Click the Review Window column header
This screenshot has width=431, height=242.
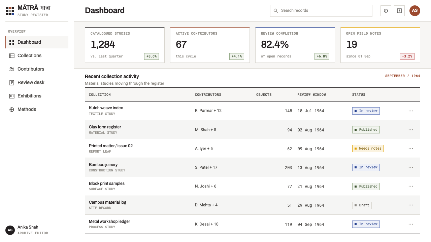click(x=312, y=95)
